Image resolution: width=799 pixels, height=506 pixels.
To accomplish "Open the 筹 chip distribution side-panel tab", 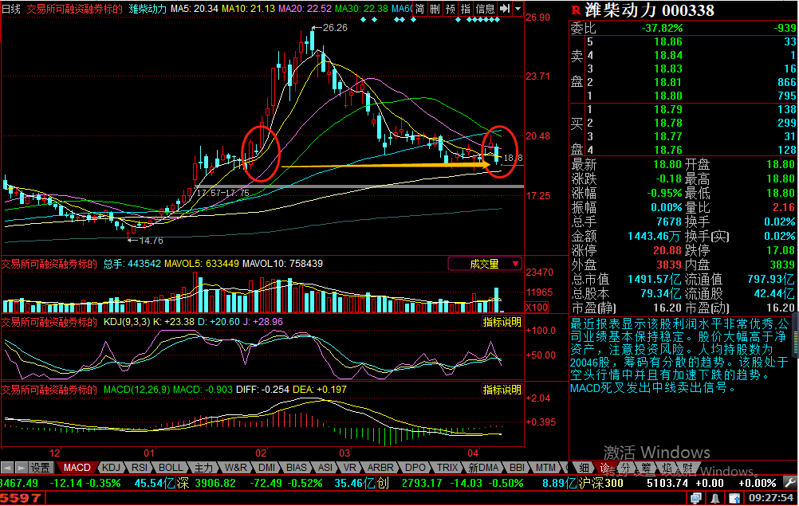I will (646, 467).
